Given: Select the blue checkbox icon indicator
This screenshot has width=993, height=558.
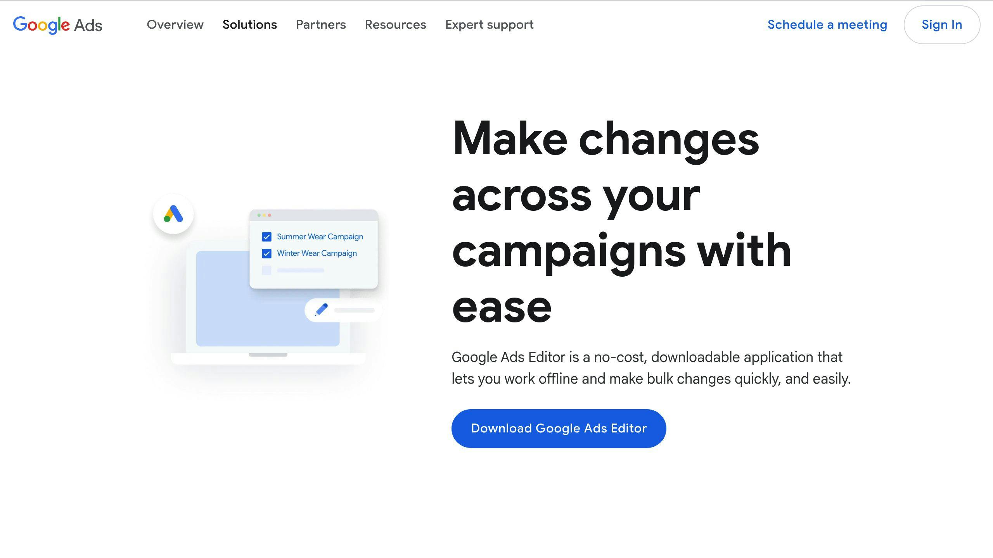Looking at the screenshot, I should (x=266, y=236).
